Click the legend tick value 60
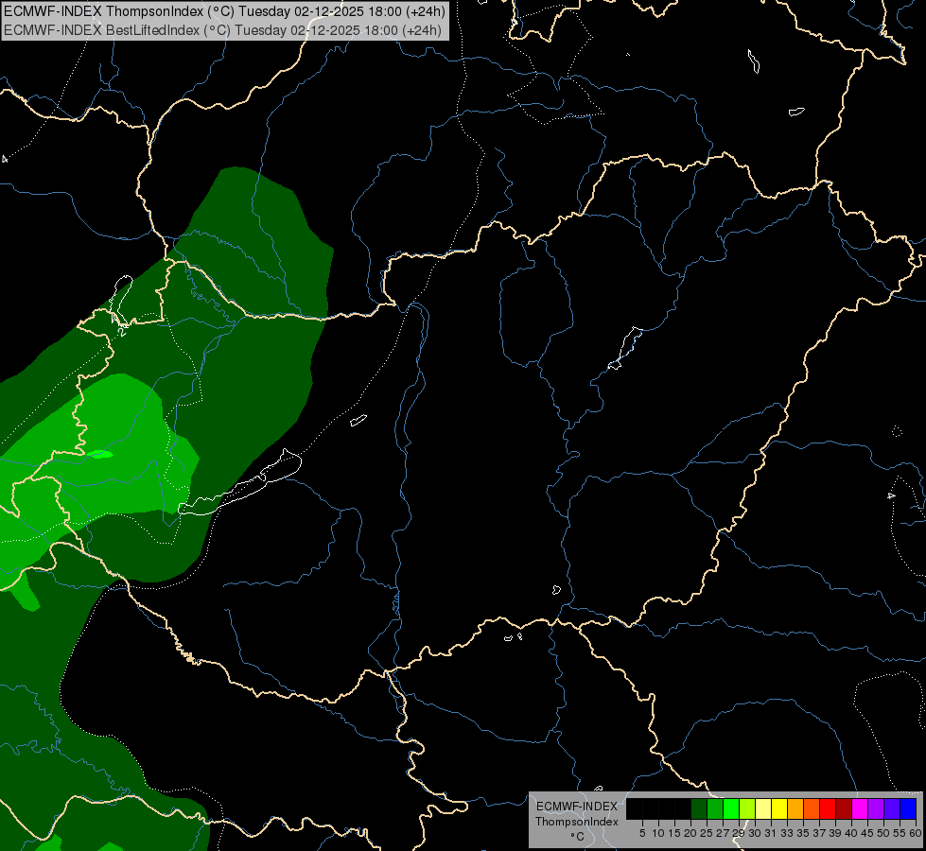This screenshot has height=851, width=926. pyautogui.click(x=916, y=833)
